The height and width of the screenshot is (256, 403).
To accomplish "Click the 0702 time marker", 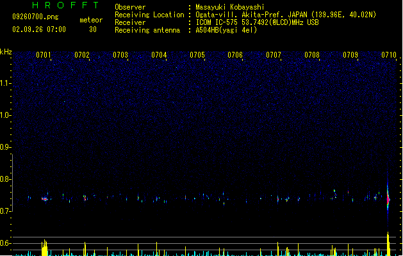I will [82, 55].
